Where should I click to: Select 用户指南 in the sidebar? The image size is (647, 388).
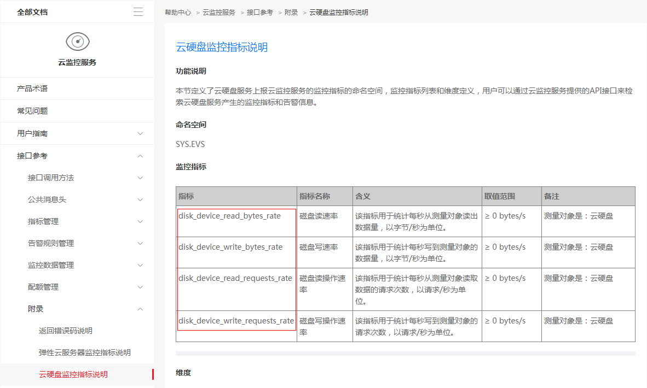click(32, 133)
